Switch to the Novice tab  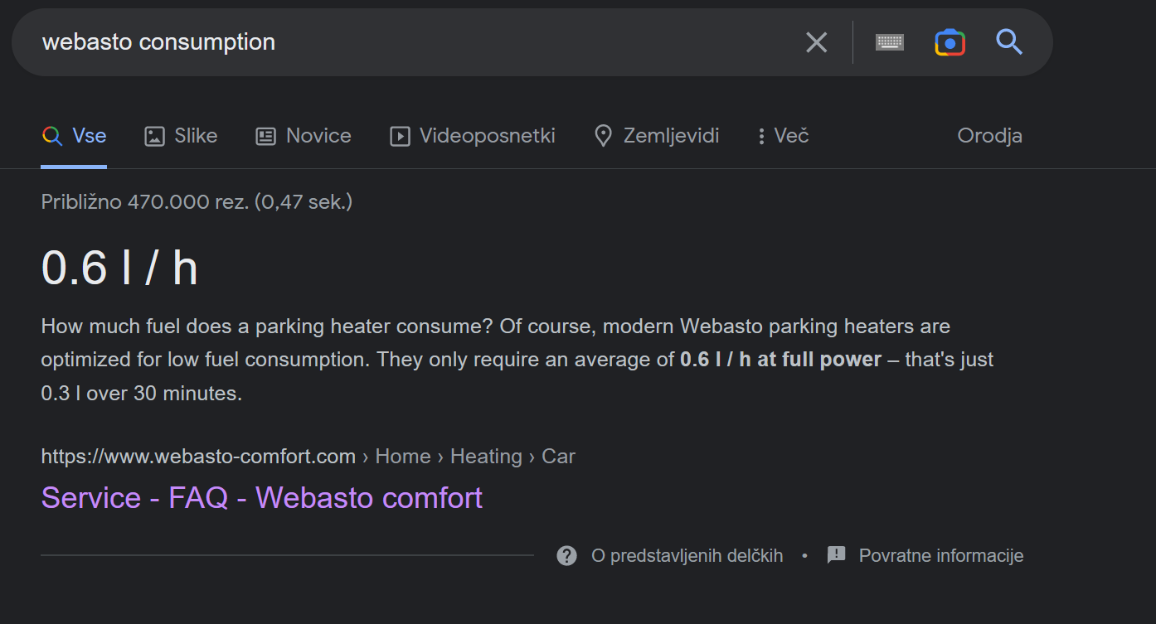point(304,136)
